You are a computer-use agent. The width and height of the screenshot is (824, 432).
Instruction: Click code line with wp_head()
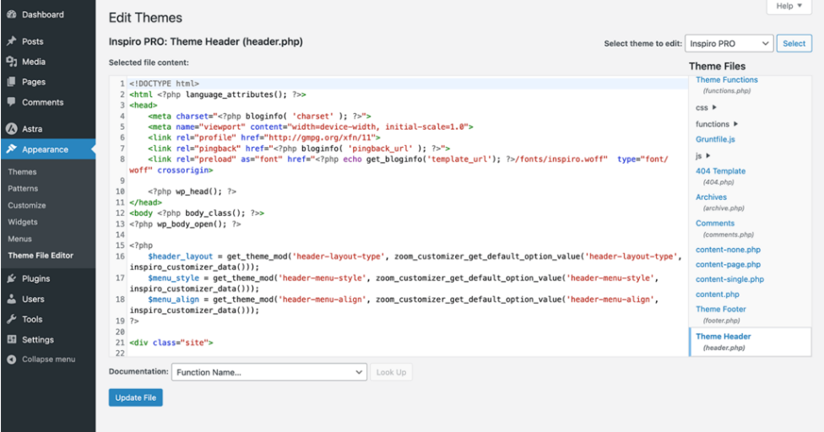pos(192,192)
